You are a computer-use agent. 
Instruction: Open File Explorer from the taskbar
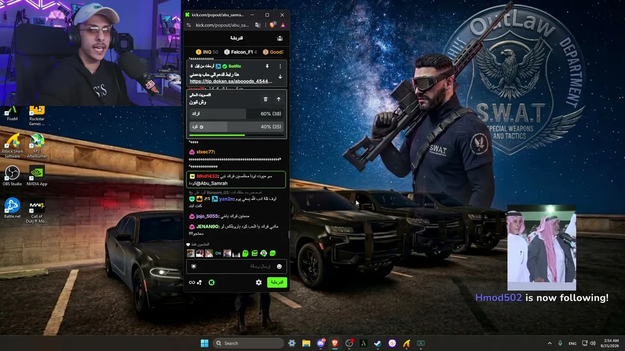tap(306, 343)
